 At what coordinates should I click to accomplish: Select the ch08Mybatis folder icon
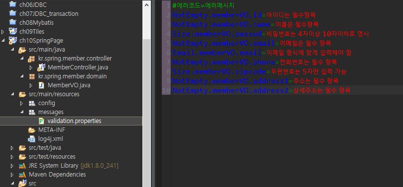[12, 22]
